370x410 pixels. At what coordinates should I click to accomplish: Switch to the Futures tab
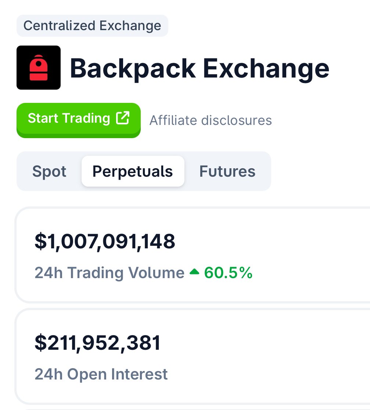coord(227,171)
